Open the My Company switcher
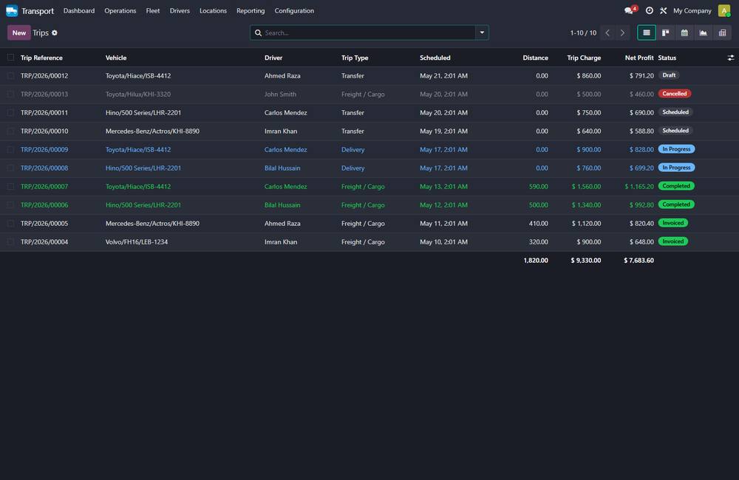 click(x=692, y=10)
